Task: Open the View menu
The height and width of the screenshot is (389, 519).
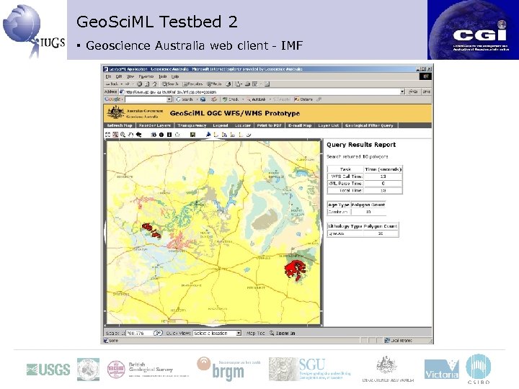Action: 130,76
